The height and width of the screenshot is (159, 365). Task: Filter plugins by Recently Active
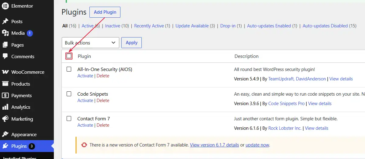tap(149, 26)
